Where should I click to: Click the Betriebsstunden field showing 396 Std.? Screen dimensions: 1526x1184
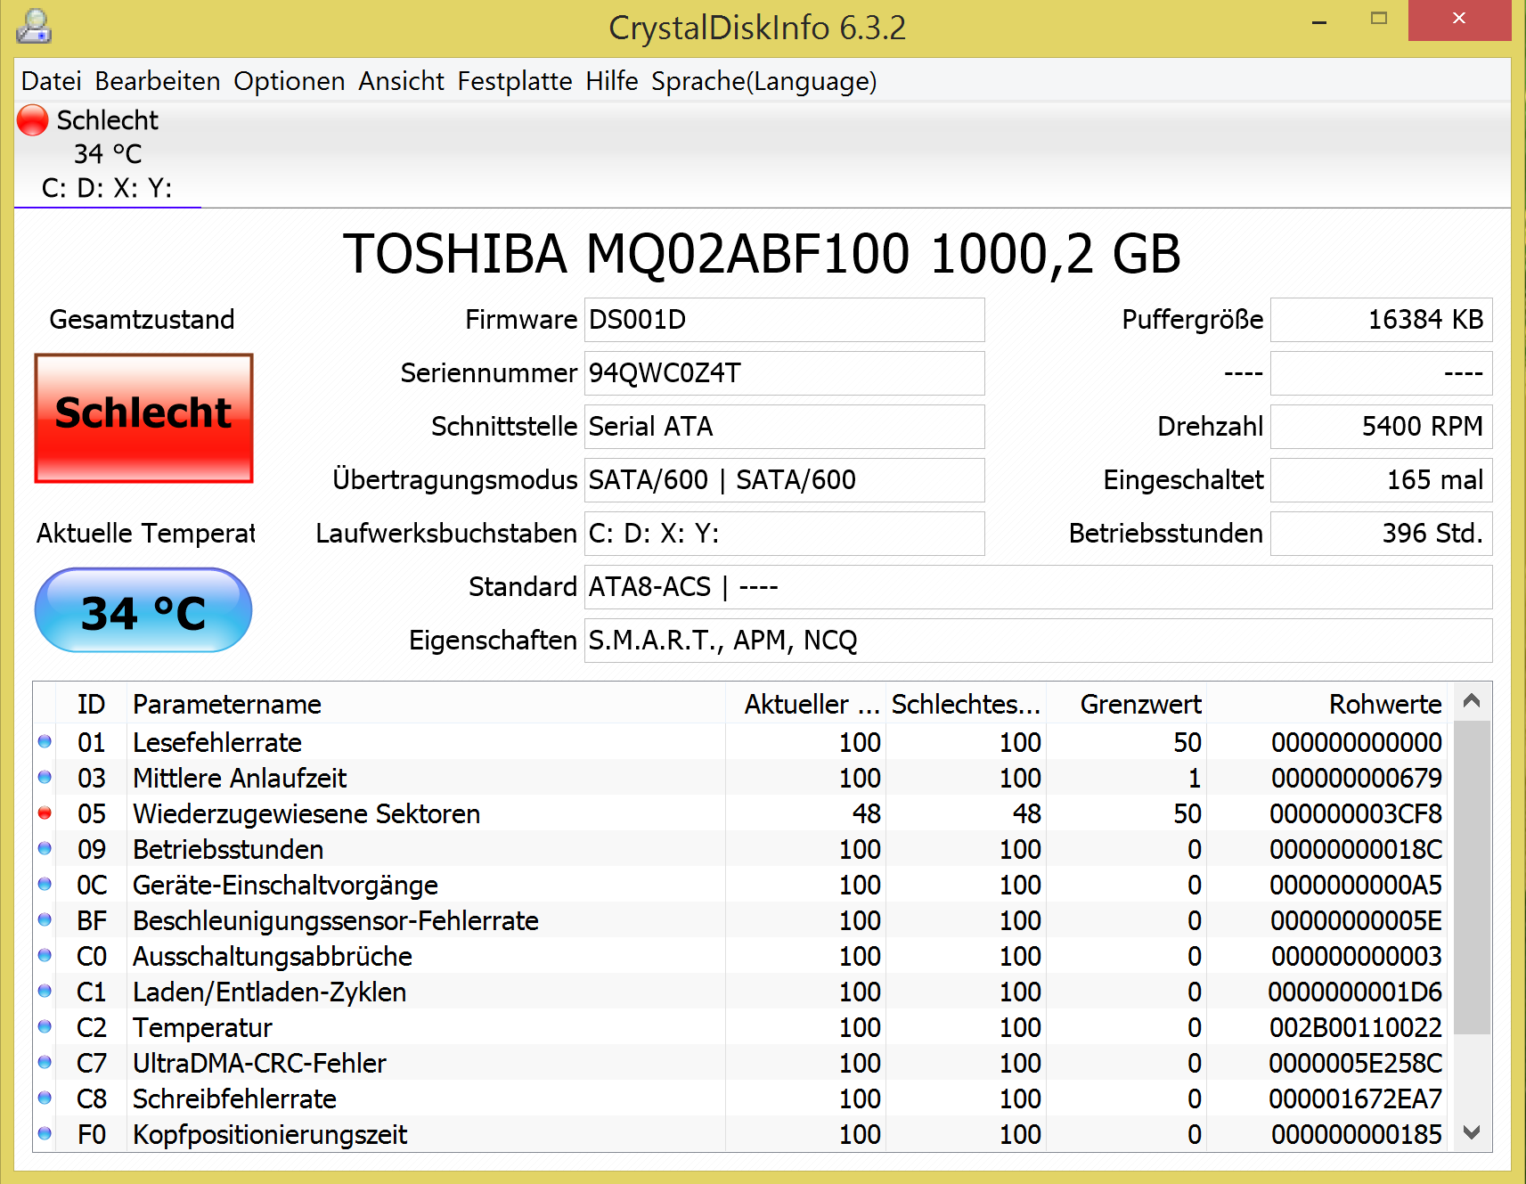point(1382,534)
